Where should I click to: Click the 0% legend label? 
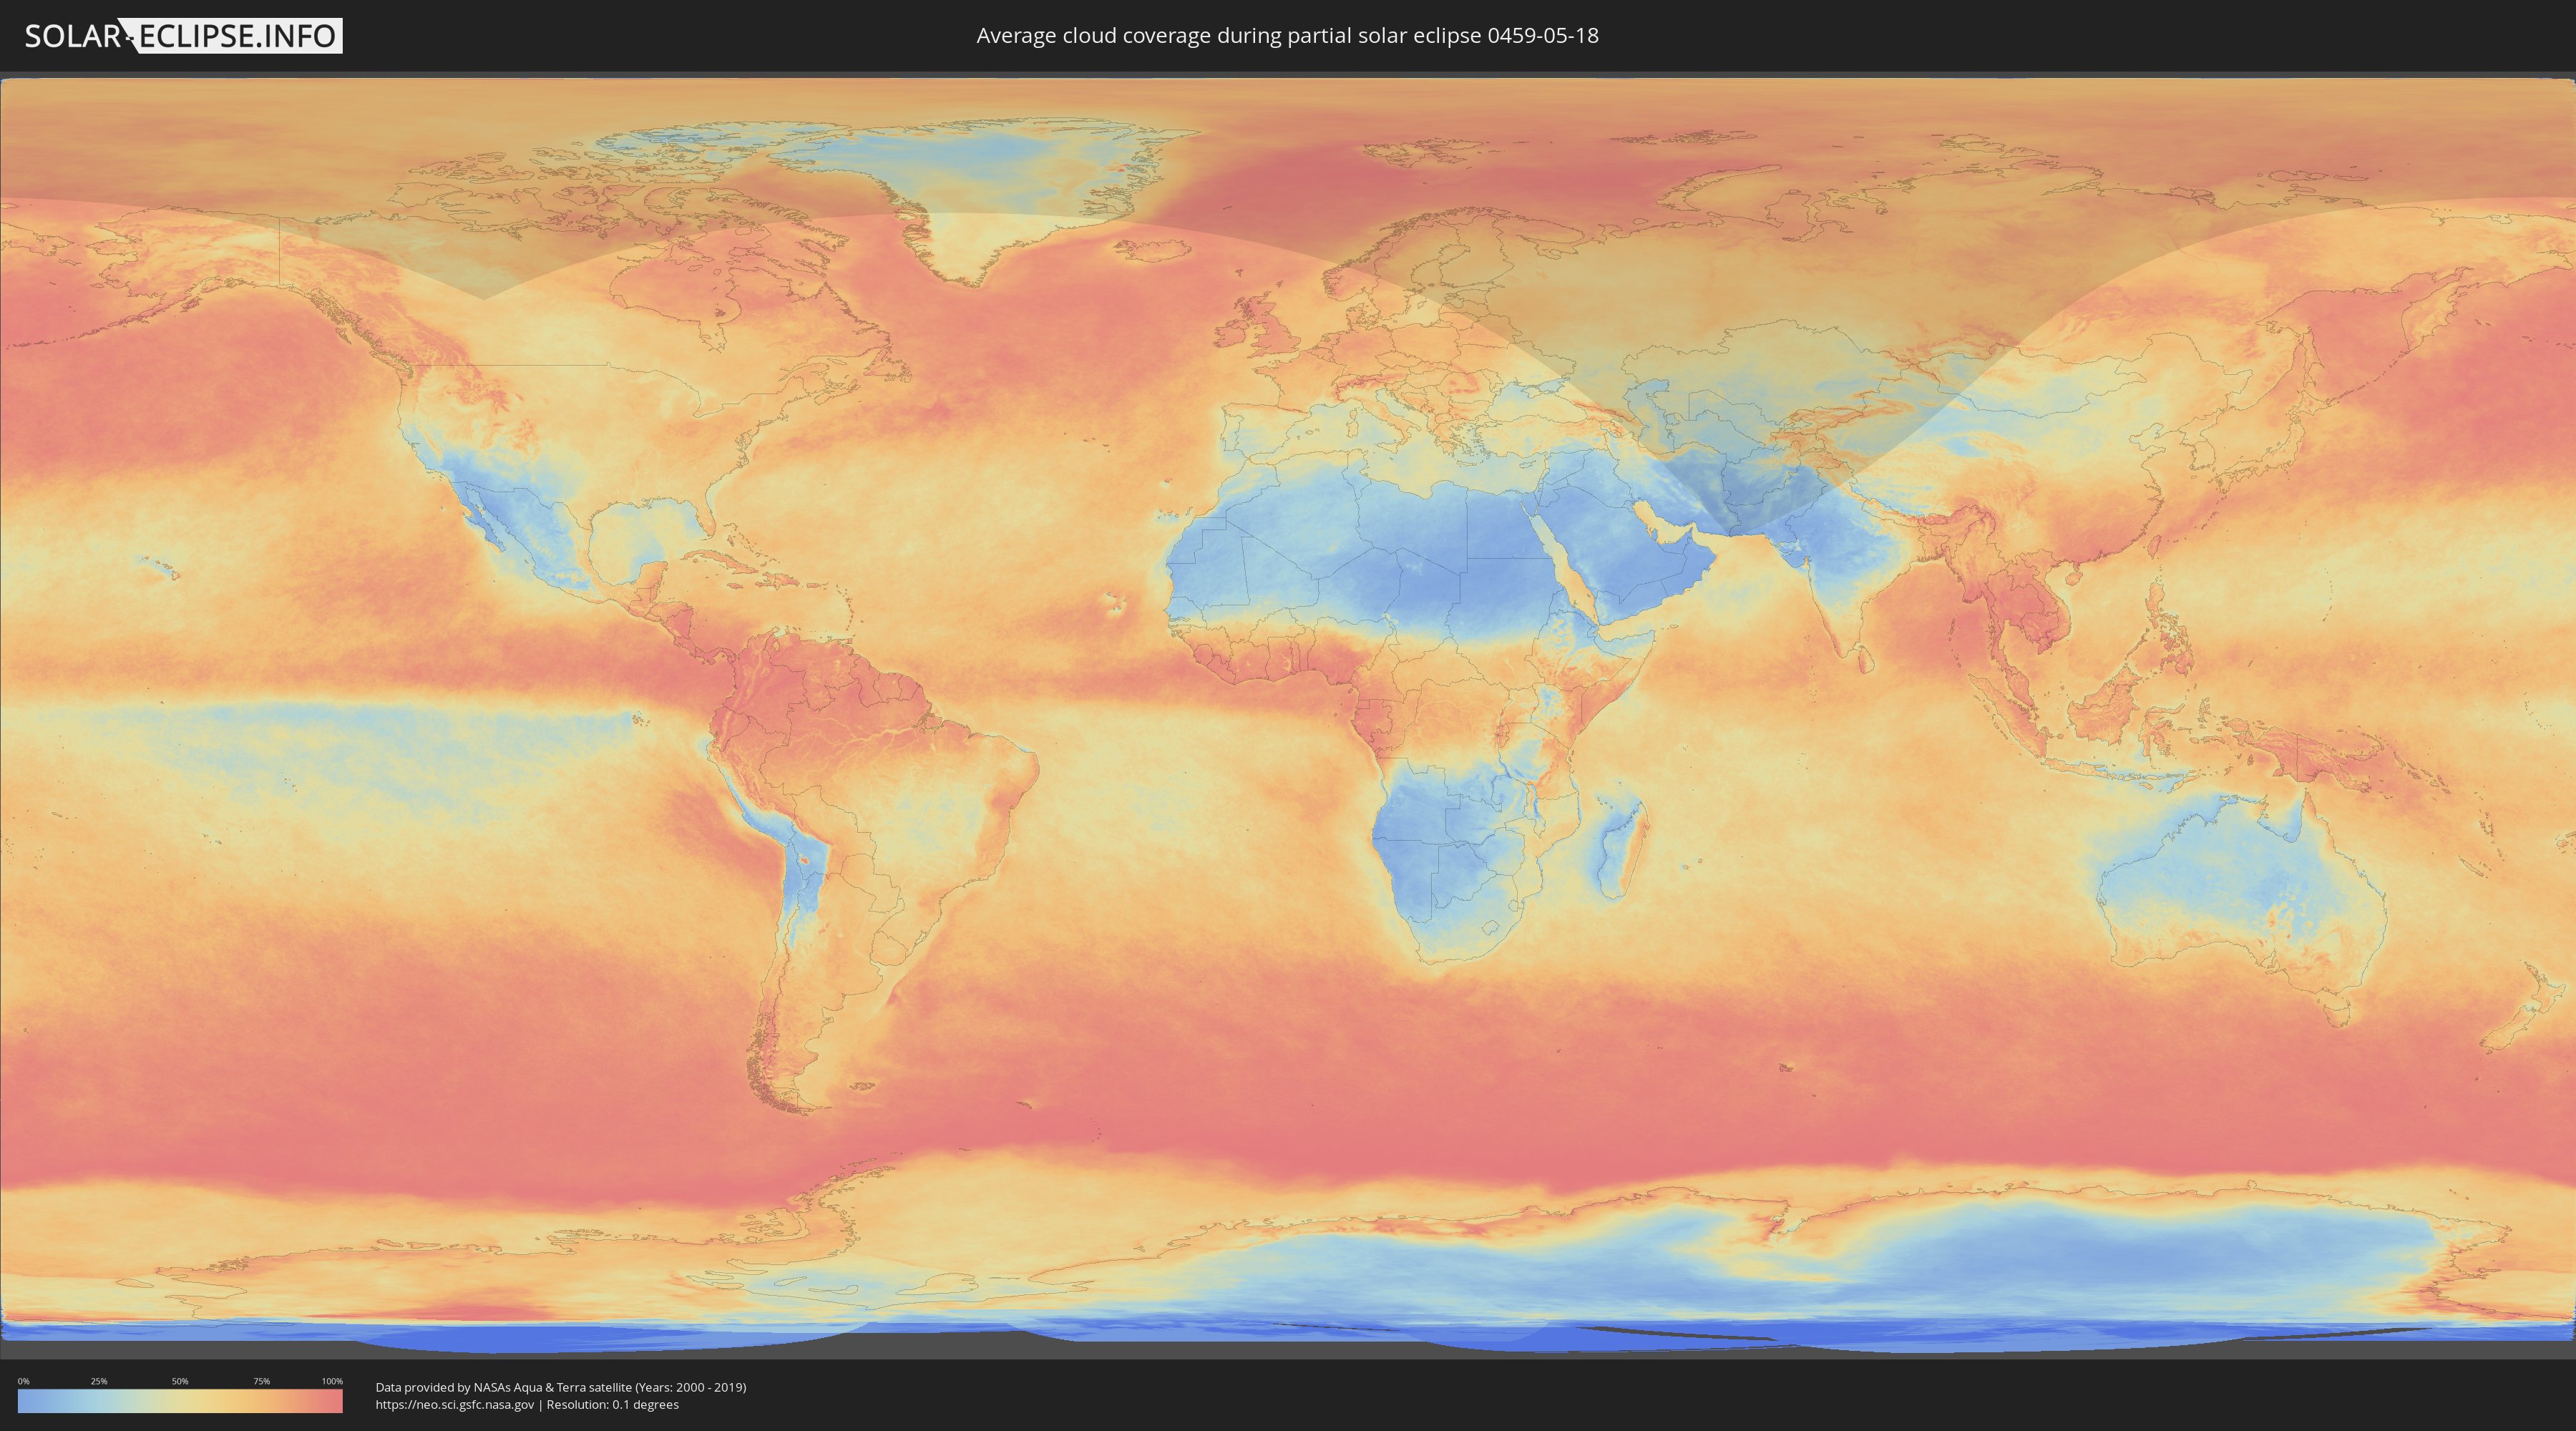tap(23, 1381)
